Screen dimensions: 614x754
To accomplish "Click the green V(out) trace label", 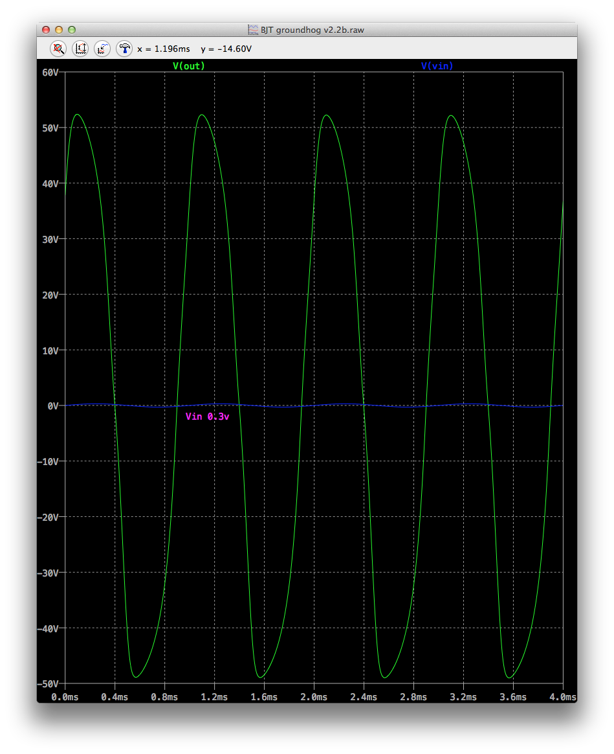I will (189, 66).
